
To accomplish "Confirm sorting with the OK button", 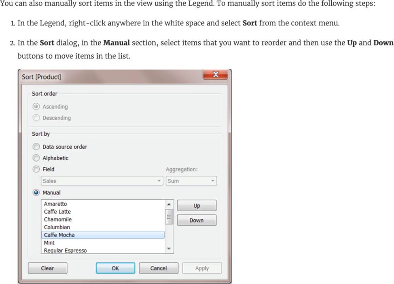I will pos(115,268).
